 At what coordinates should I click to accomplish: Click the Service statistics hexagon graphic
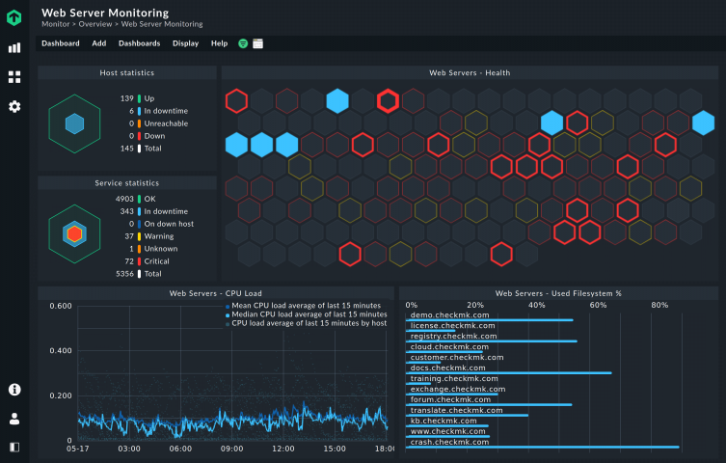[x=74, y=233]
